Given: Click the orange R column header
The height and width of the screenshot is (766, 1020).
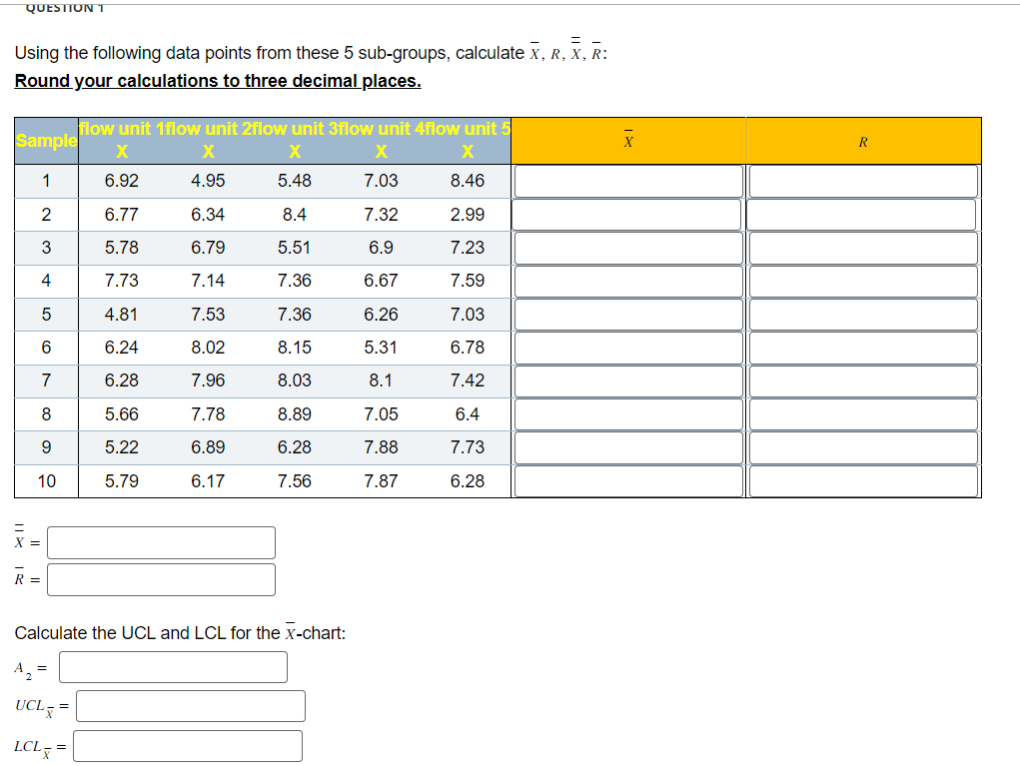Looking at the screenshot, I should point(862,140).
